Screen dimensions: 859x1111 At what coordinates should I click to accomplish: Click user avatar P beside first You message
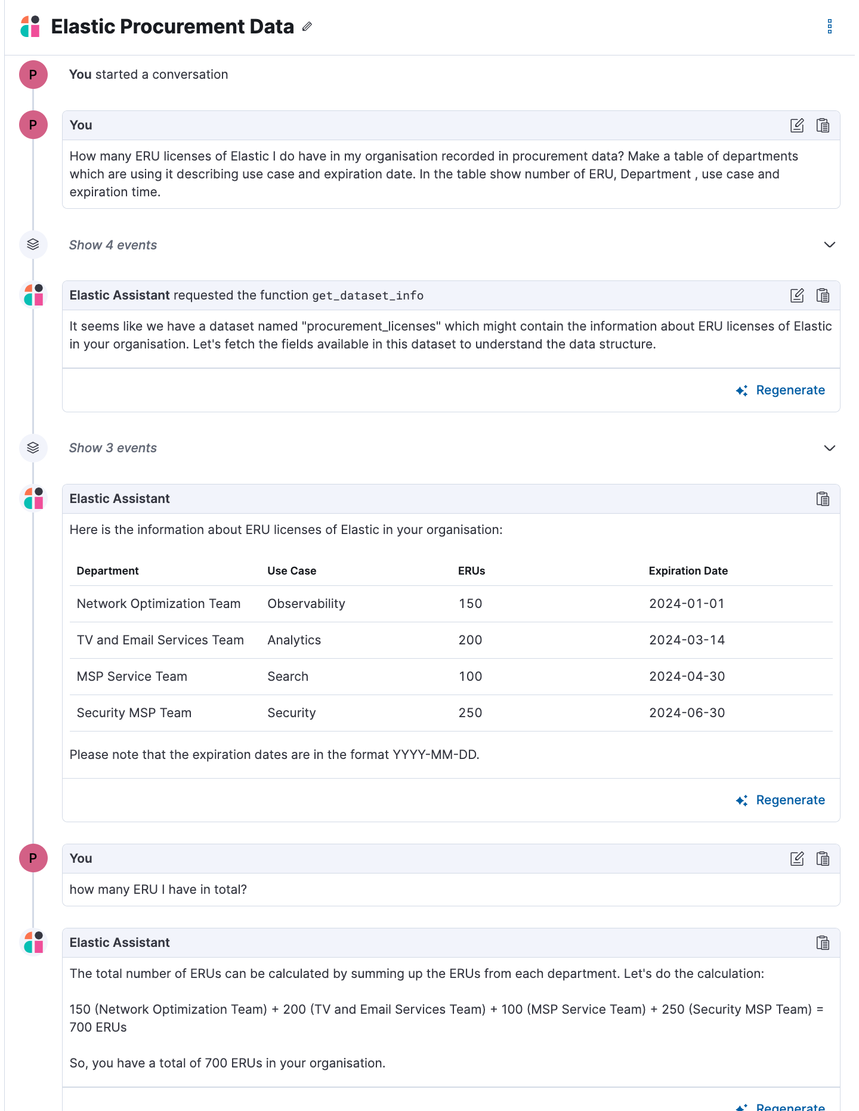(x=33, y=125)
